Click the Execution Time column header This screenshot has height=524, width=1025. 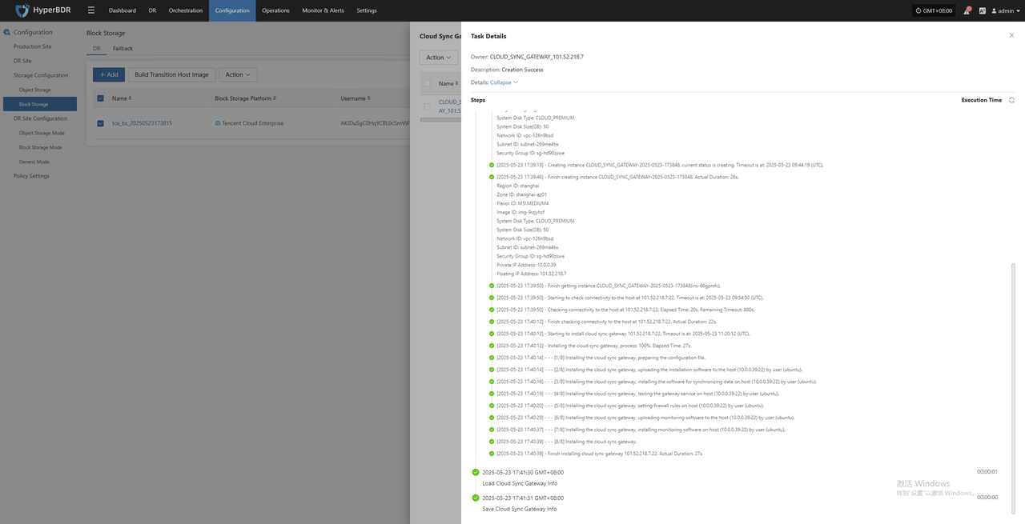982,100
